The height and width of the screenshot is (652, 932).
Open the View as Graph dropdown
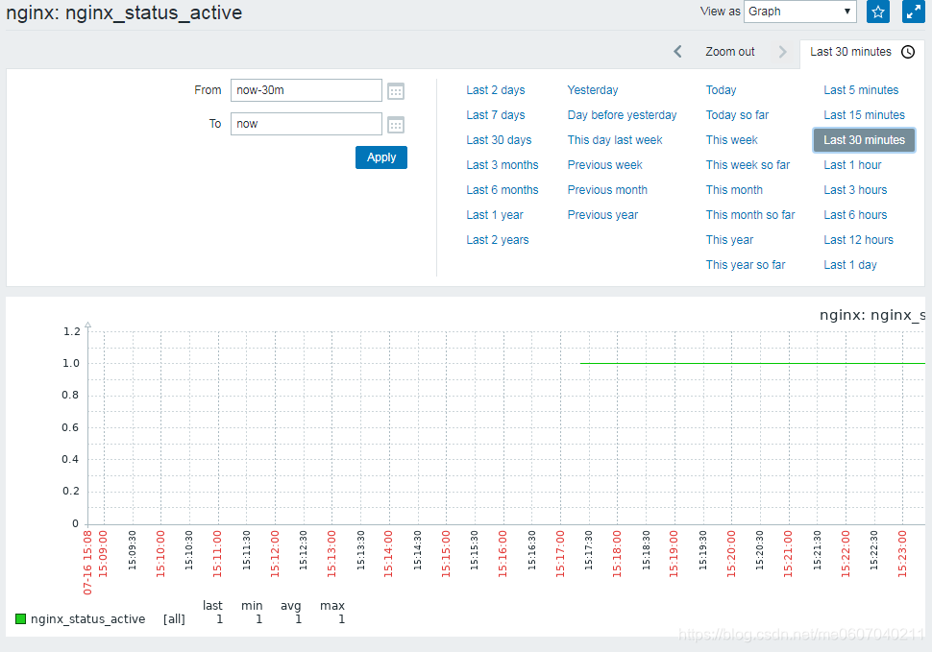click(800, 12)
